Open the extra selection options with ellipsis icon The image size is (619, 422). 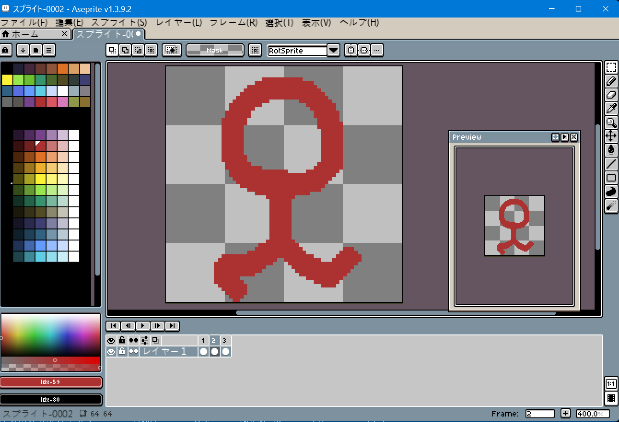377,50
